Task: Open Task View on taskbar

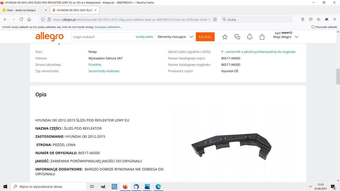Action: [92, 187]
